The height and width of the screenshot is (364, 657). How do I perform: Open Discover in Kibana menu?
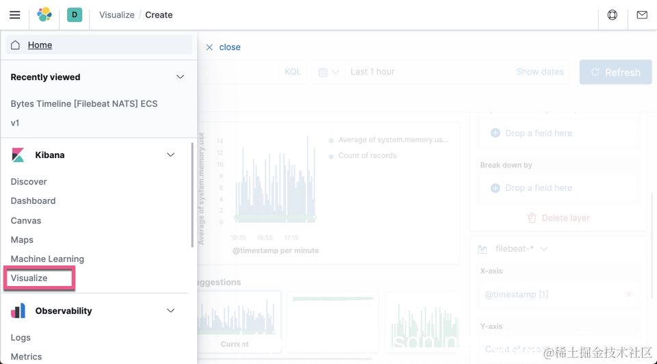[x=29, y=182]
